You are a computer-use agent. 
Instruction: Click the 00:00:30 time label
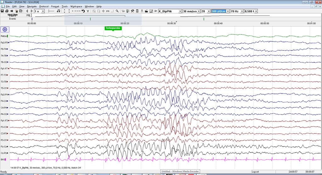(171, 23)
